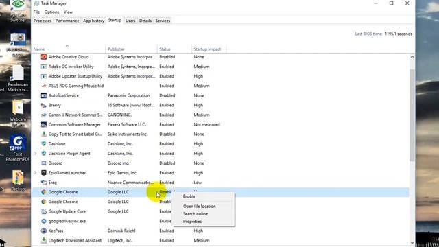The image size is (439, 247).
Task: Select the Flexera Software LLC publisher cell
Action: click(x=127, y=125)
